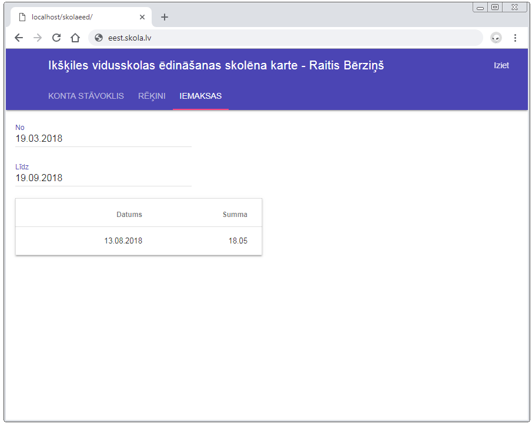Viewport: 532px width, 424px height.
Task: Close the browser window
Action: click(515, 8)
